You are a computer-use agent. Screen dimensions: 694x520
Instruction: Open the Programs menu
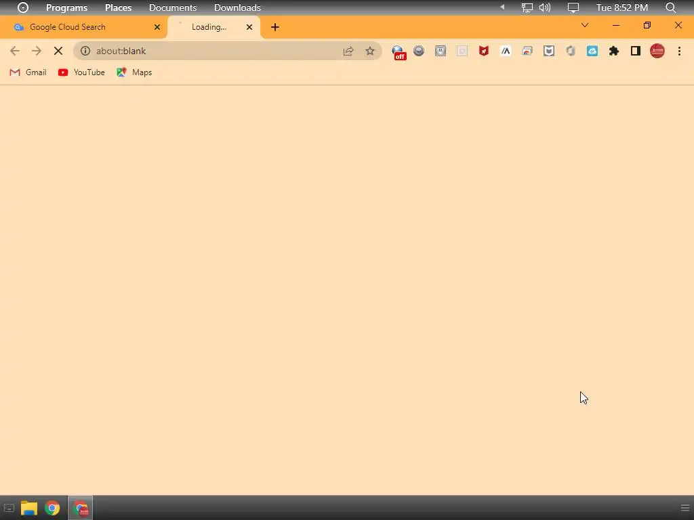tap(67, 7)
